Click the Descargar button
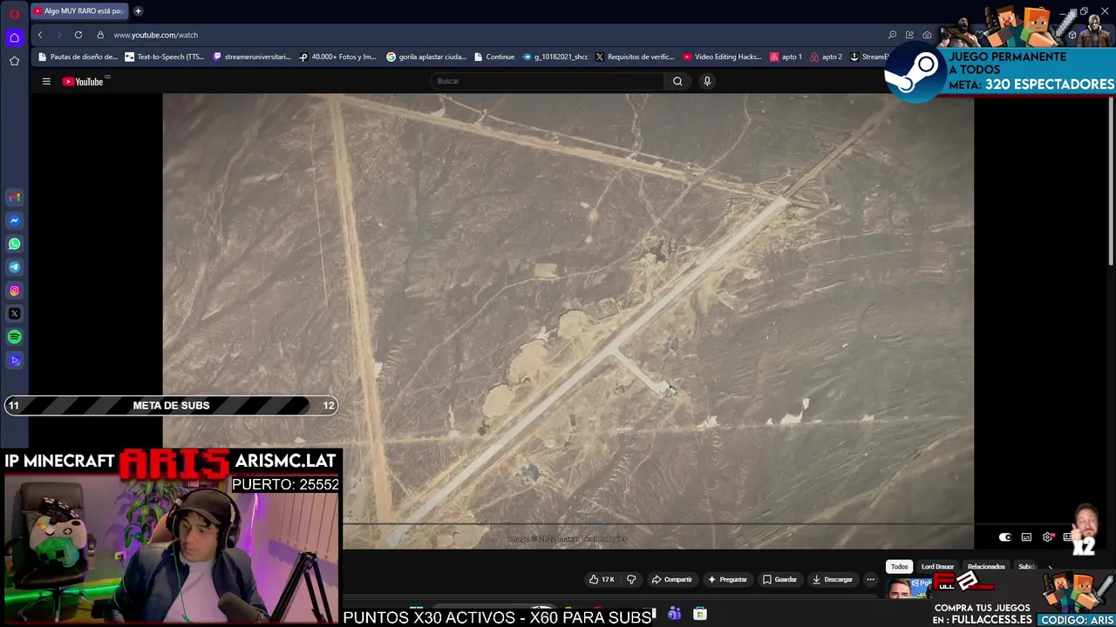 (x=832, y=579)
